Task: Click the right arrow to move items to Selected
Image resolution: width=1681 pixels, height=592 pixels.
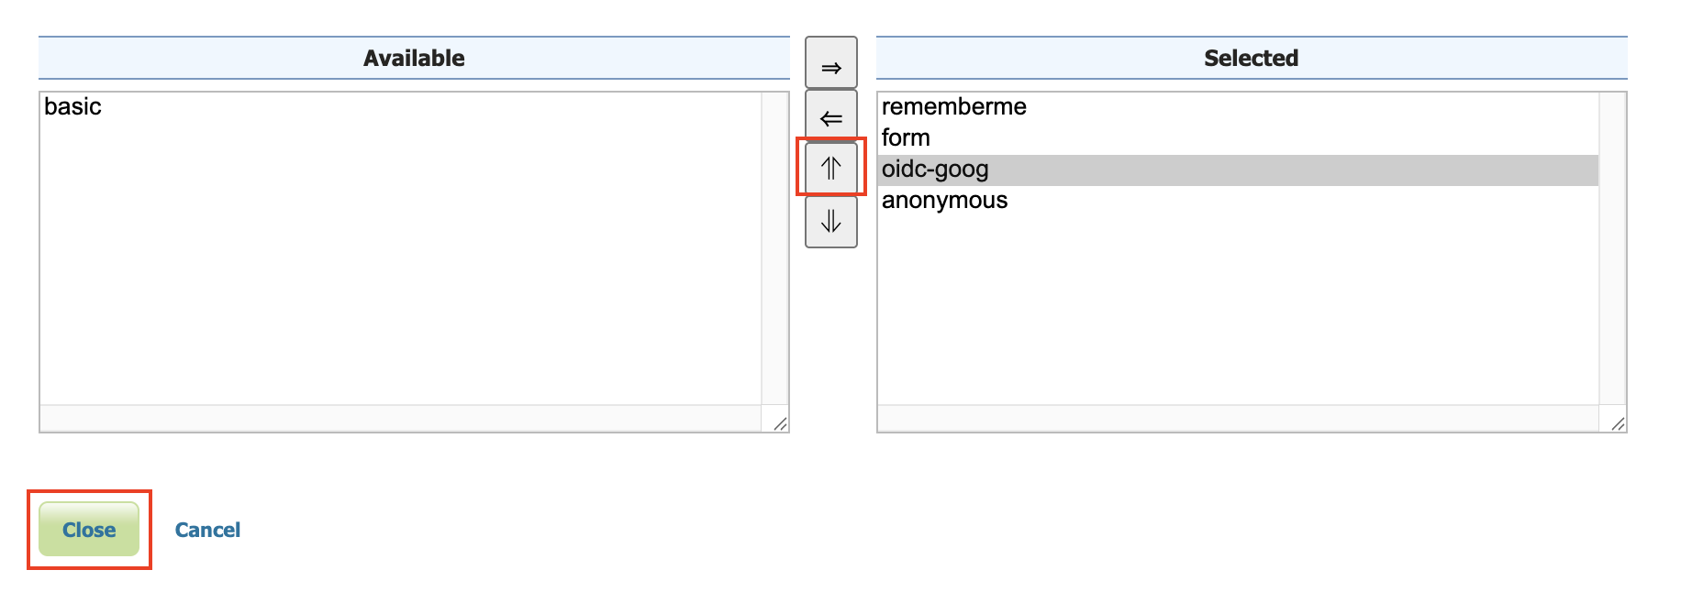Action: pyautogui.click(x=830, y=63)
